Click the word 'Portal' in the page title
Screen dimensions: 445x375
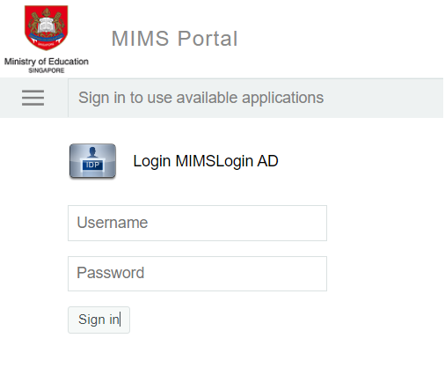coord(208,39)
